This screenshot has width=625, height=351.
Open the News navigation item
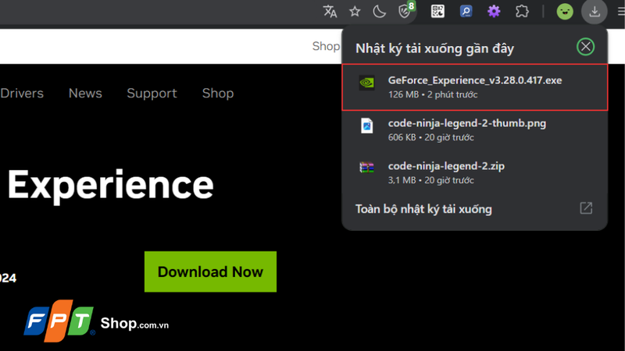click(85, 93)
